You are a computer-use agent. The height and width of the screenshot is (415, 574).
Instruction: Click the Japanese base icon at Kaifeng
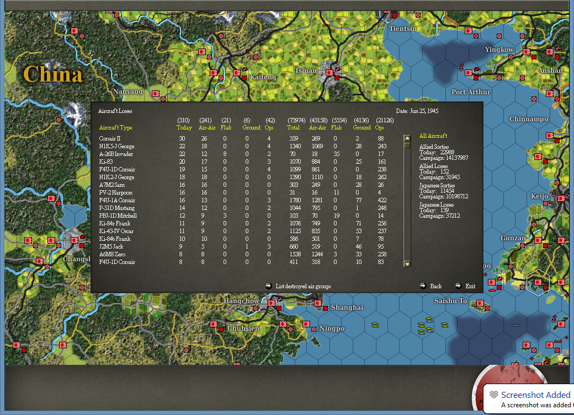coord(237,73)
